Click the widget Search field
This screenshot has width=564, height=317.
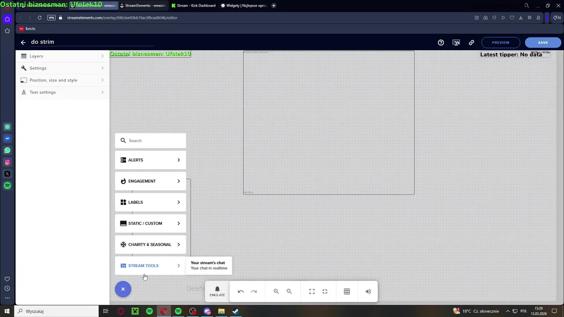click(150, 140)
